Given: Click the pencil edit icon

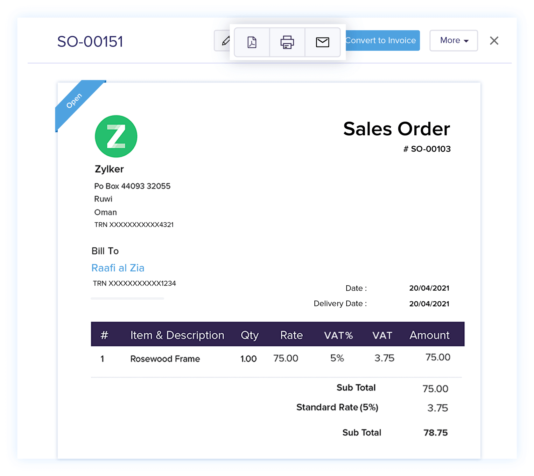Looking at the screenshot, I should pyautogui.click(x=224, y=41).
